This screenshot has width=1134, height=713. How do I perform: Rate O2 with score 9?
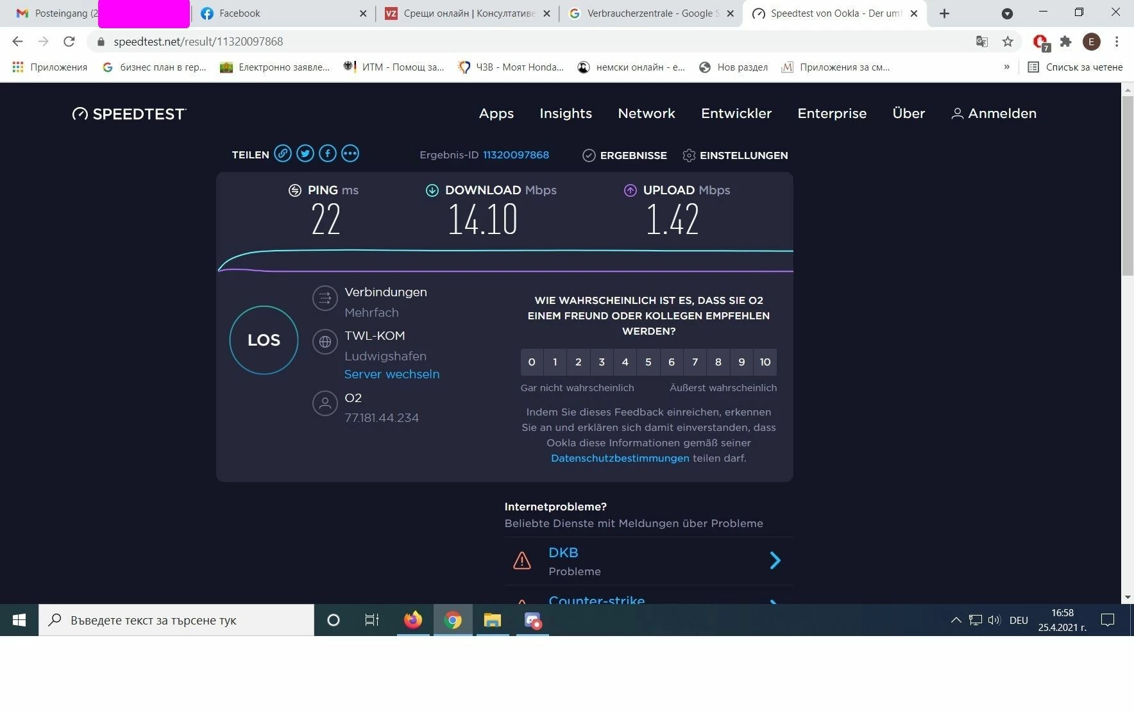coord(741,362)
